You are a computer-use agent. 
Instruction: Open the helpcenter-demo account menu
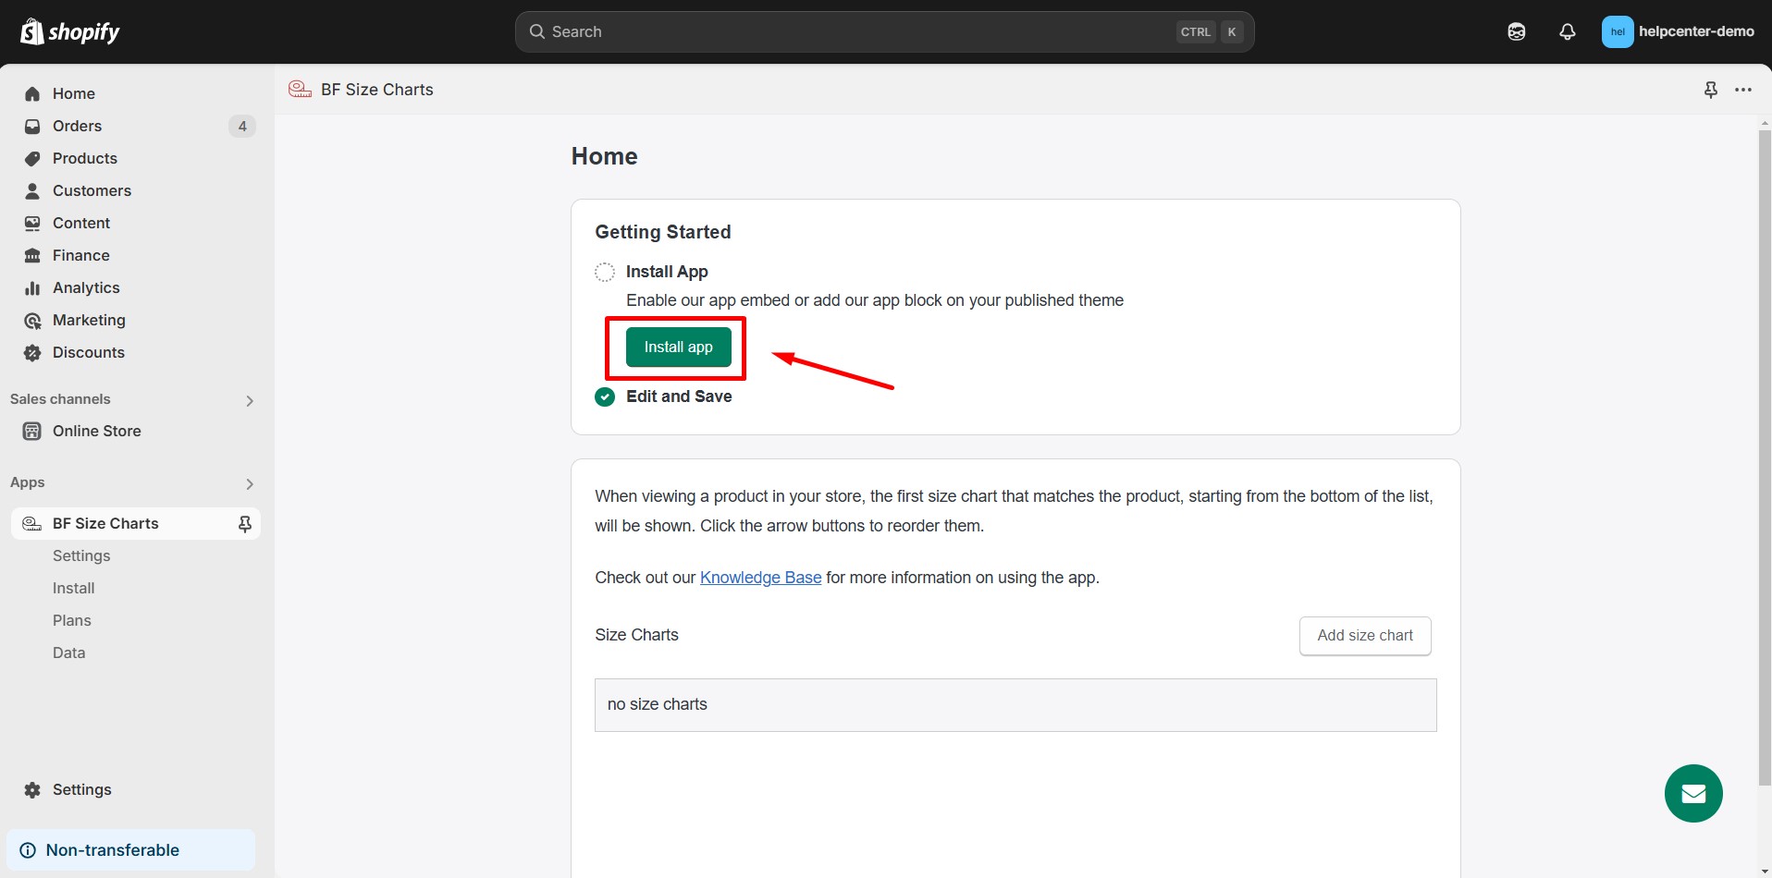coord(1678,32)
